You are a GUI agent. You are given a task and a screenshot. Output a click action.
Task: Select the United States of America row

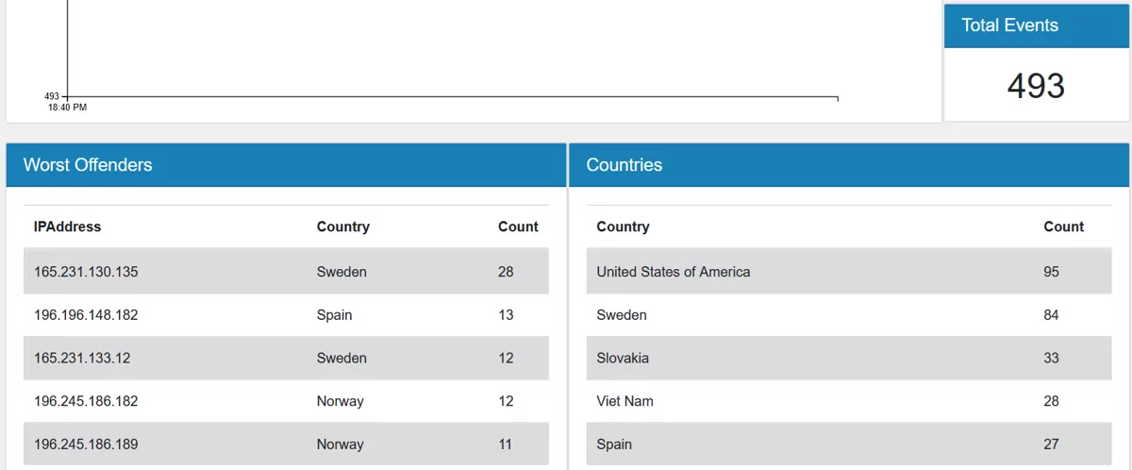[674, 272]
